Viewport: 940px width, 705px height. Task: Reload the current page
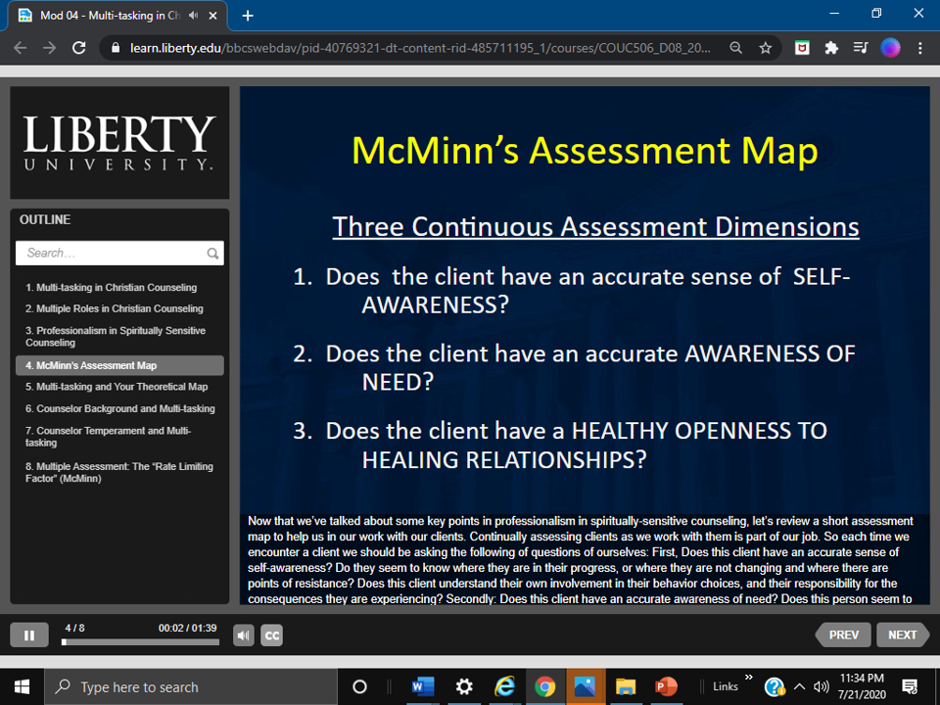coord(78,48)
